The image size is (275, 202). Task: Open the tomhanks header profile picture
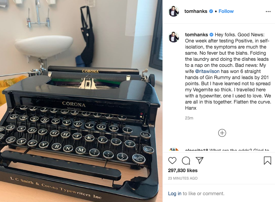point(174,11)
